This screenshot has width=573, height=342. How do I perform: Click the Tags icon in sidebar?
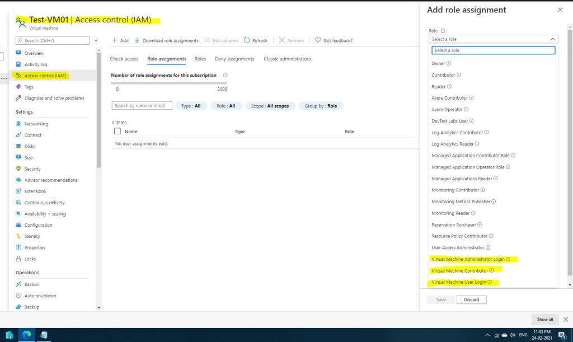click(x=18, y=87)
